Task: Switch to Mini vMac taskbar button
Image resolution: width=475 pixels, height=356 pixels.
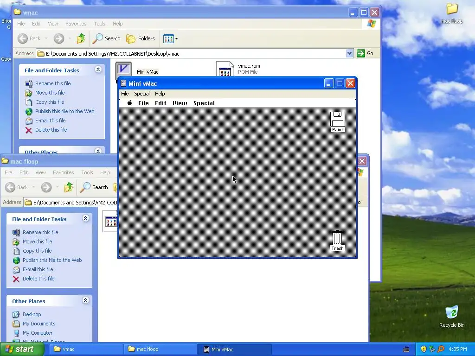Action: coord(234,350)
